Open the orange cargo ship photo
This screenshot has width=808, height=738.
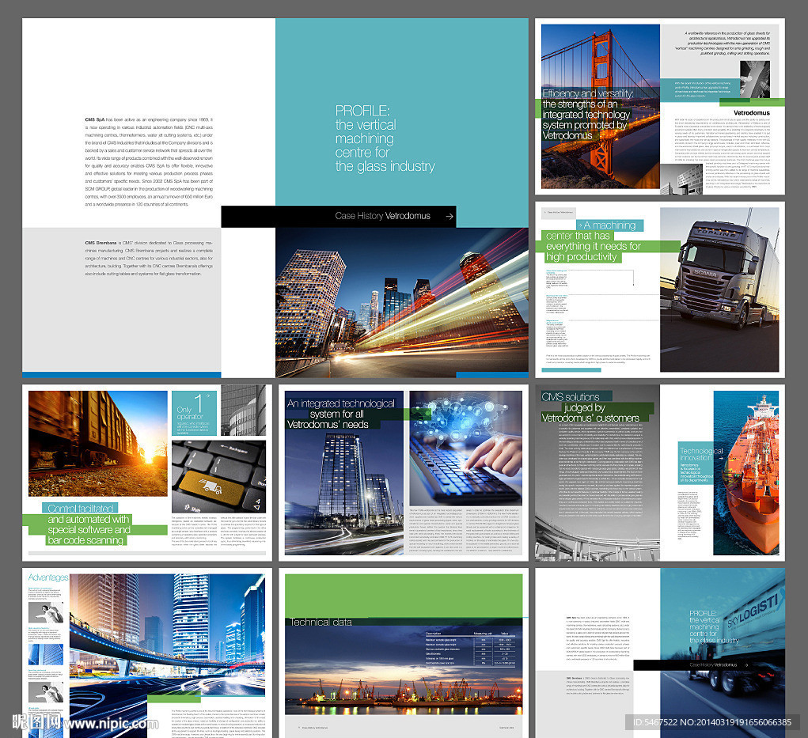pos(745,473)
